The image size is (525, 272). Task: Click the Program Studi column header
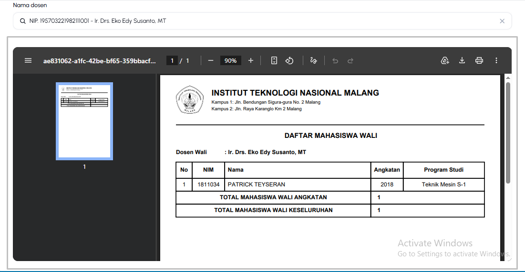(443, 170)
